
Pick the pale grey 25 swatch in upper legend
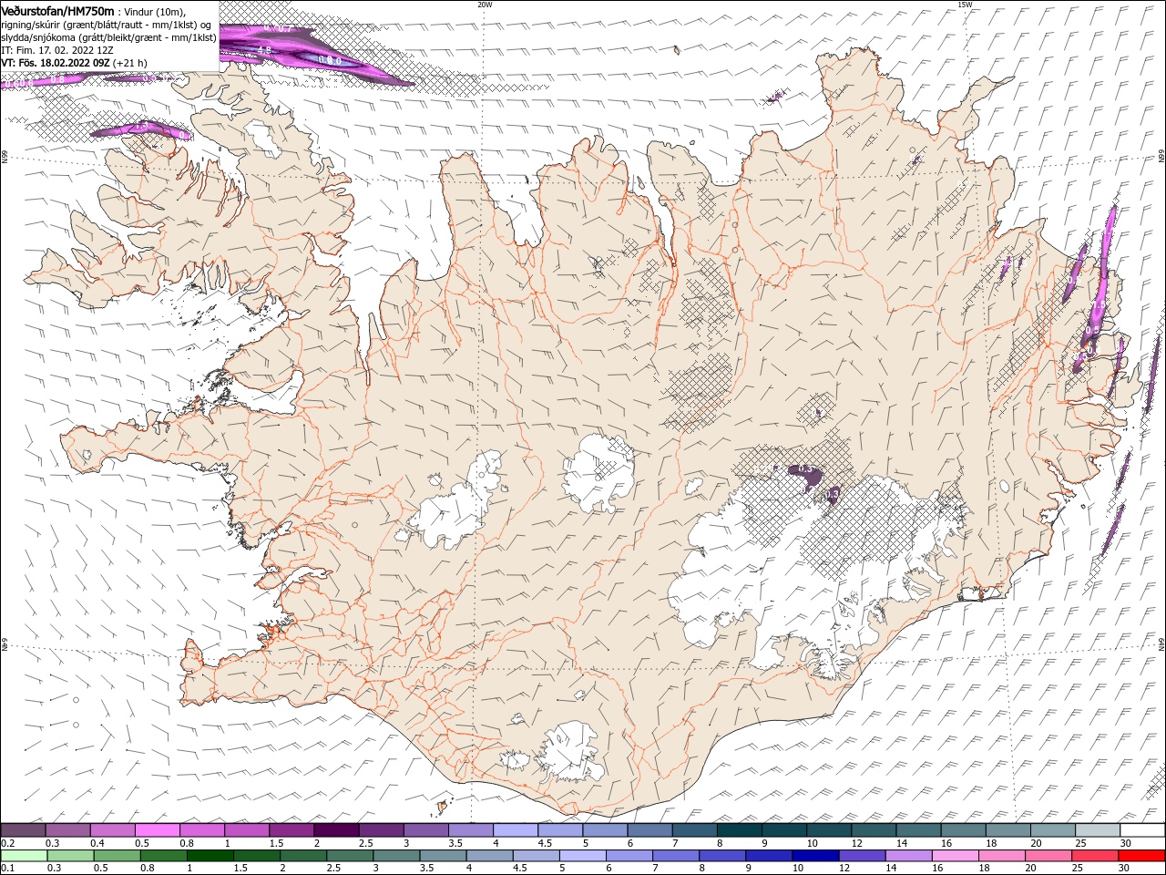[1098, 830]
